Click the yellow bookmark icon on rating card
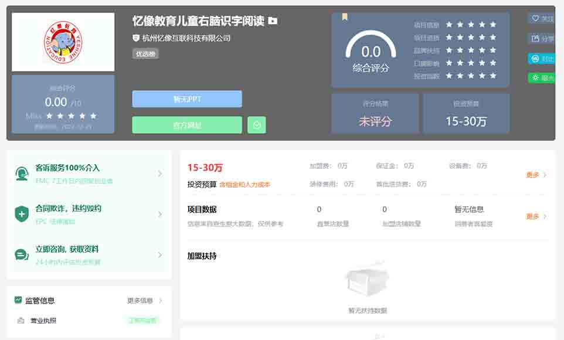Screen dimensions: 564x340 point(345,16)
